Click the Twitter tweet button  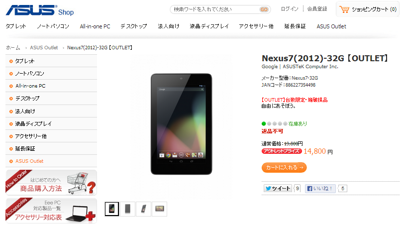point(278,188)
